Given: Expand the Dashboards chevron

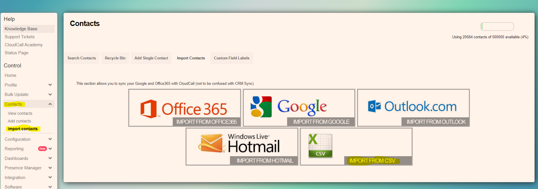Looking at the screenshot, I should point(50,158).
